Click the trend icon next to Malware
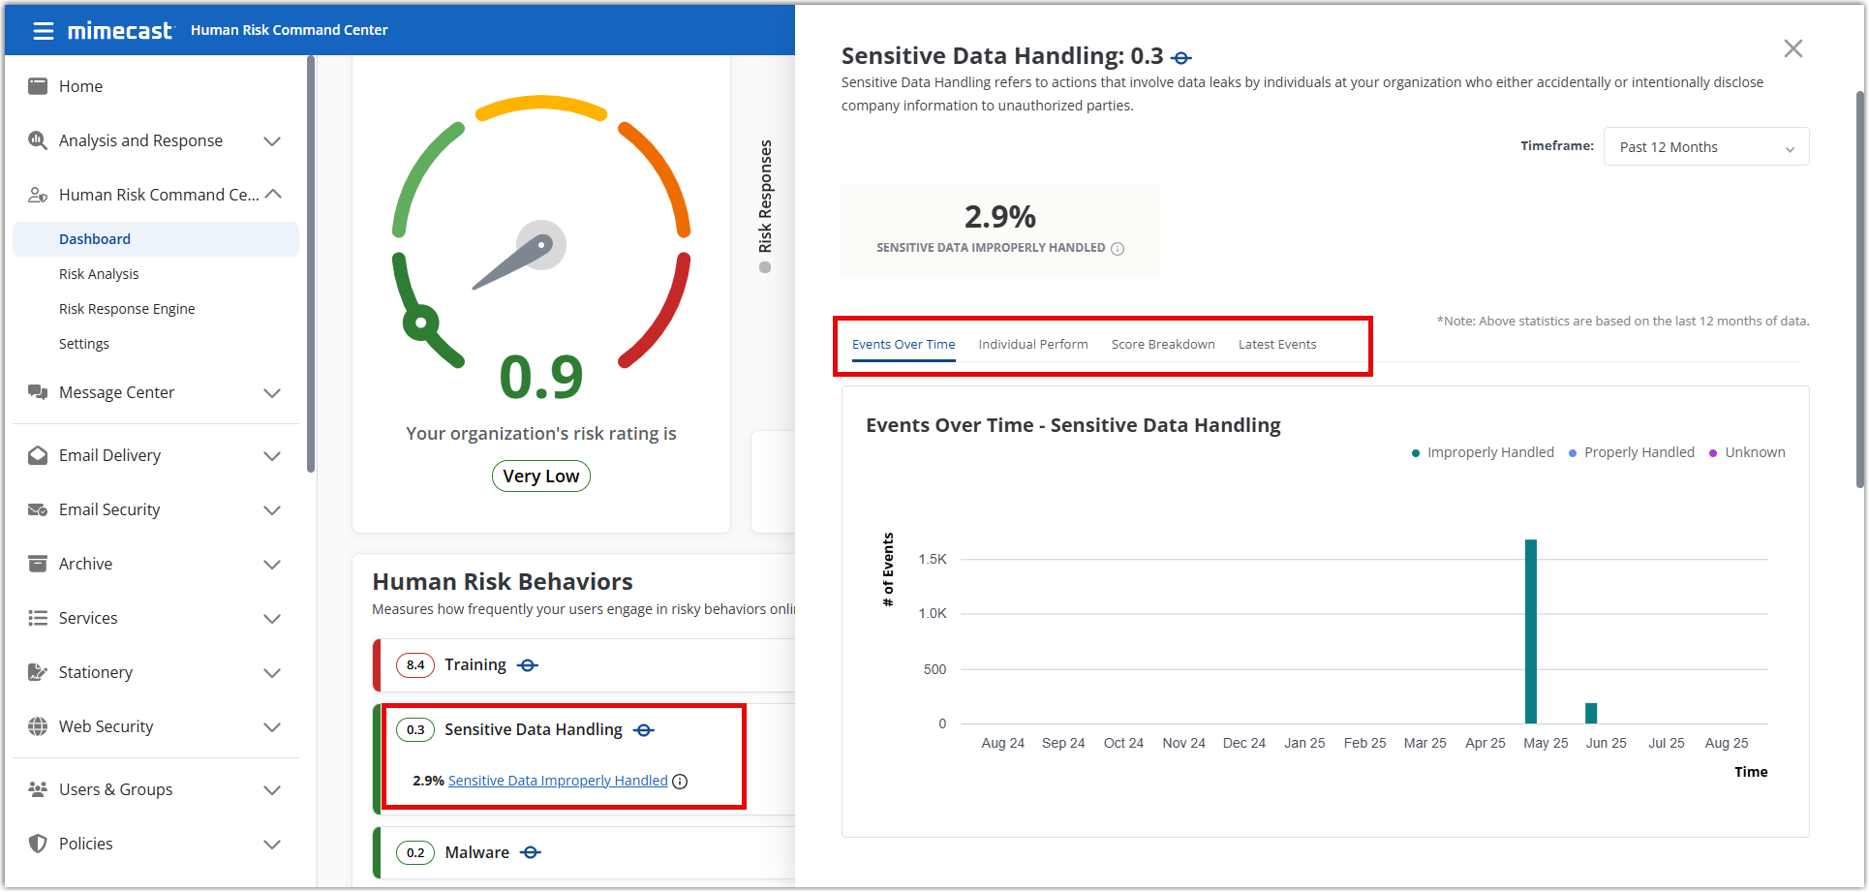This screenshot has width=1869, height=892. [x=530, y=853]
